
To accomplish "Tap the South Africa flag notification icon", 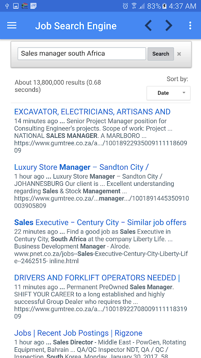I will click(25, 6).
